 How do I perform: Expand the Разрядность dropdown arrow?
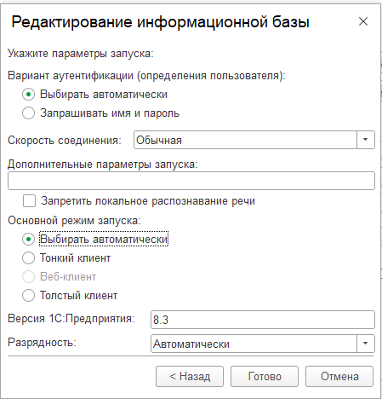point(366,344)
